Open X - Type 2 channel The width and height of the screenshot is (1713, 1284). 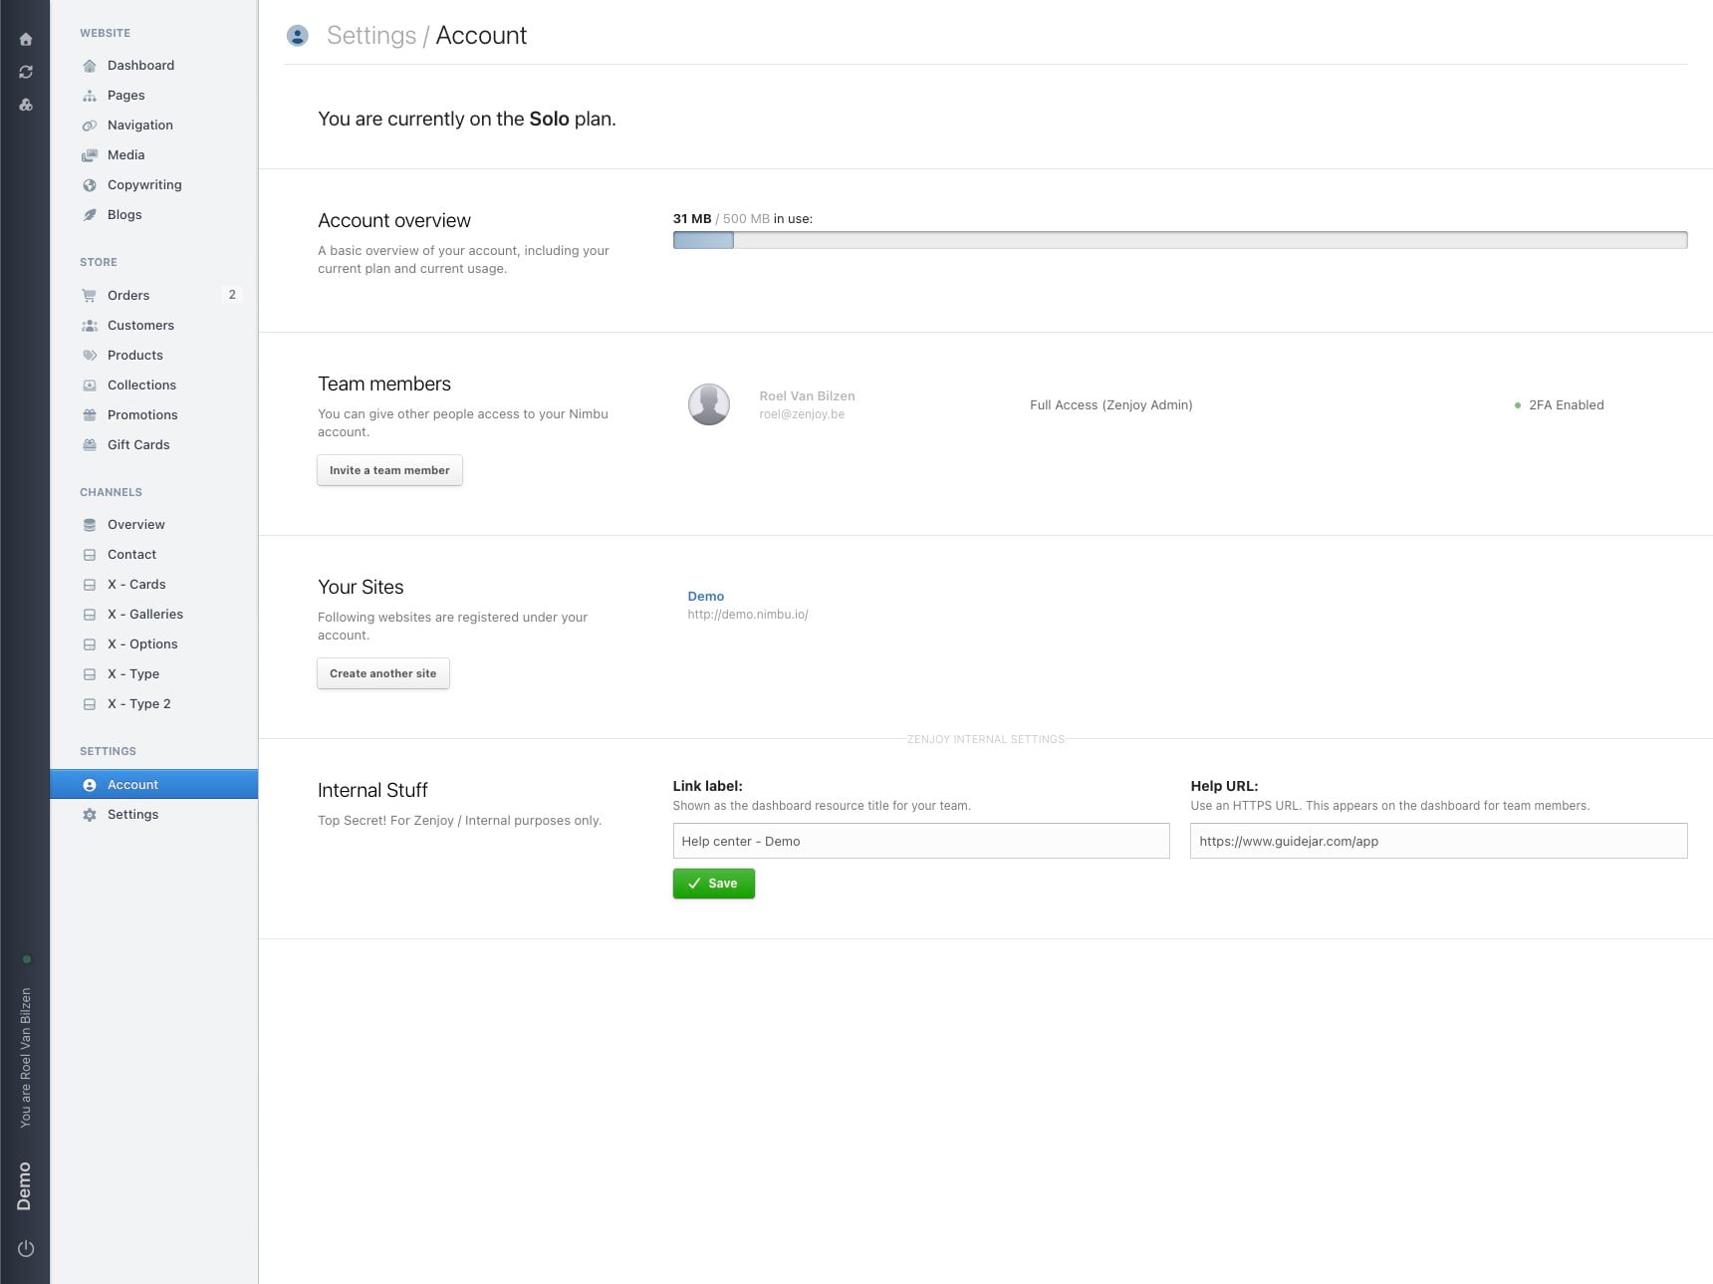[x=153, y=704]
